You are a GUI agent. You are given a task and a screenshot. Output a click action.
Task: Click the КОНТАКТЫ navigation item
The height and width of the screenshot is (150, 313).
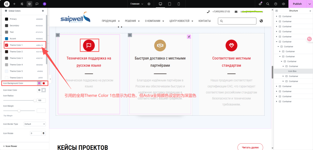(204, 21)
